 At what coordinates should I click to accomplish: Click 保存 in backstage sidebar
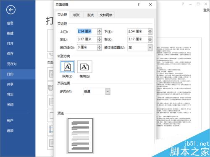pyautogui.click(x=10, y=53)
